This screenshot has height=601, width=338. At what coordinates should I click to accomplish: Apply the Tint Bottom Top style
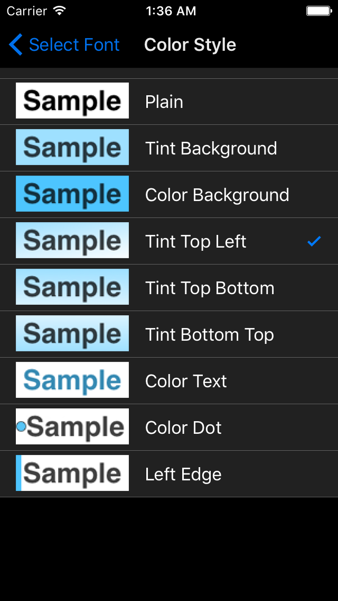coord(209,335)
